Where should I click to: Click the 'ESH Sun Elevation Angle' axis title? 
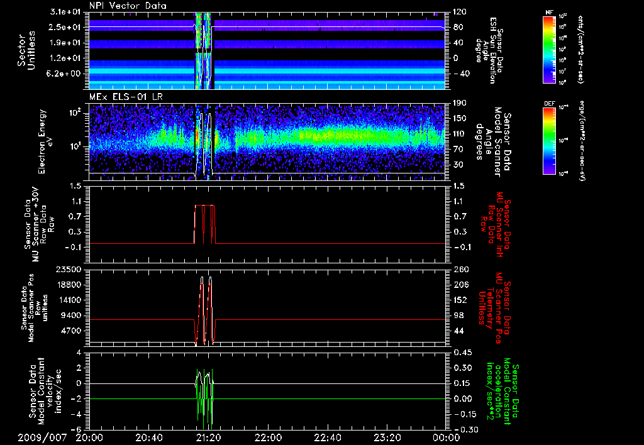tap(489, 50)
